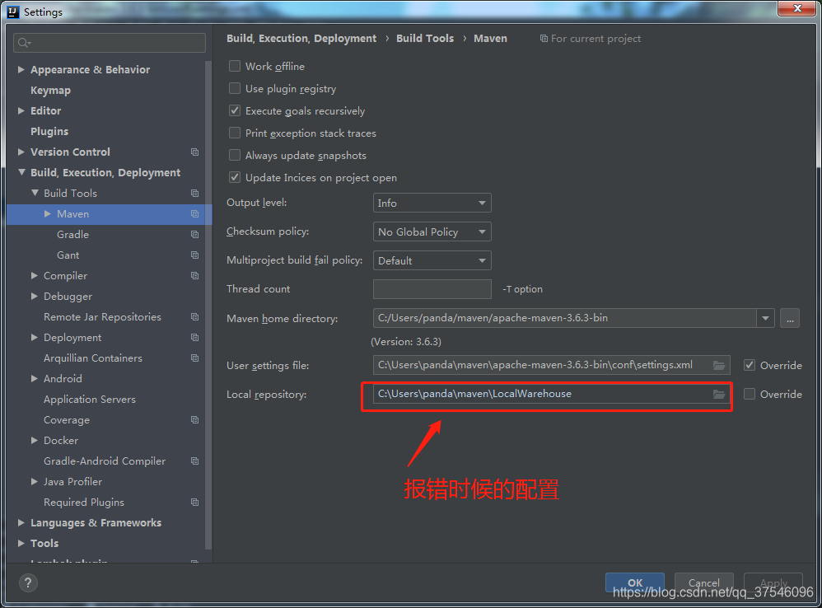Expand the Tools section arrow
Screen dimensions: 822x608
click(x=21, y=544)
